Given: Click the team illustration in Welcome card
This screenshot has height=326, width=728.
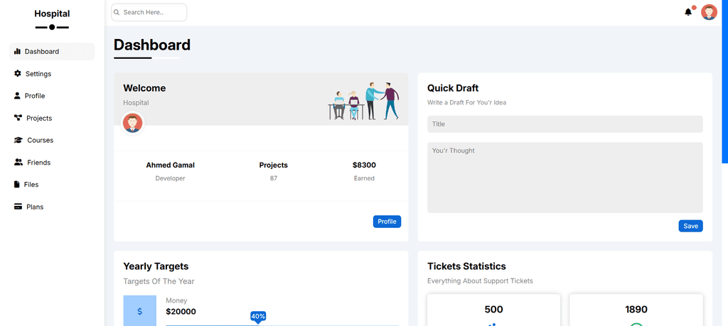Looking at the screenshot, I should coord(363,101).
